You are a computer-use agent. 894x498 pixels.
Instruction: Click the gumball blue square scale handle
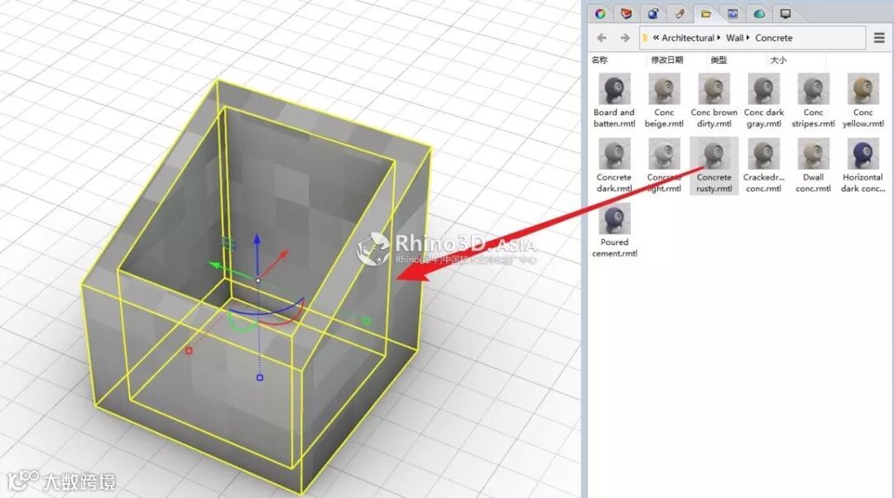[x=259, y=377]
